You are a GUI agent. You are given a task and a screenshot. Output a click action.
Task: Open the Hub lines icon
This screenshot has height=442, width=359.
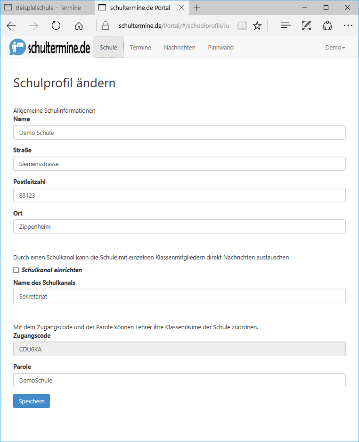tap(286, 25)
